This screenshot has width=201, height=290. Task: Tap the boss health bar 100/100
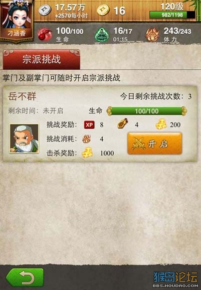tap(147, 111)
